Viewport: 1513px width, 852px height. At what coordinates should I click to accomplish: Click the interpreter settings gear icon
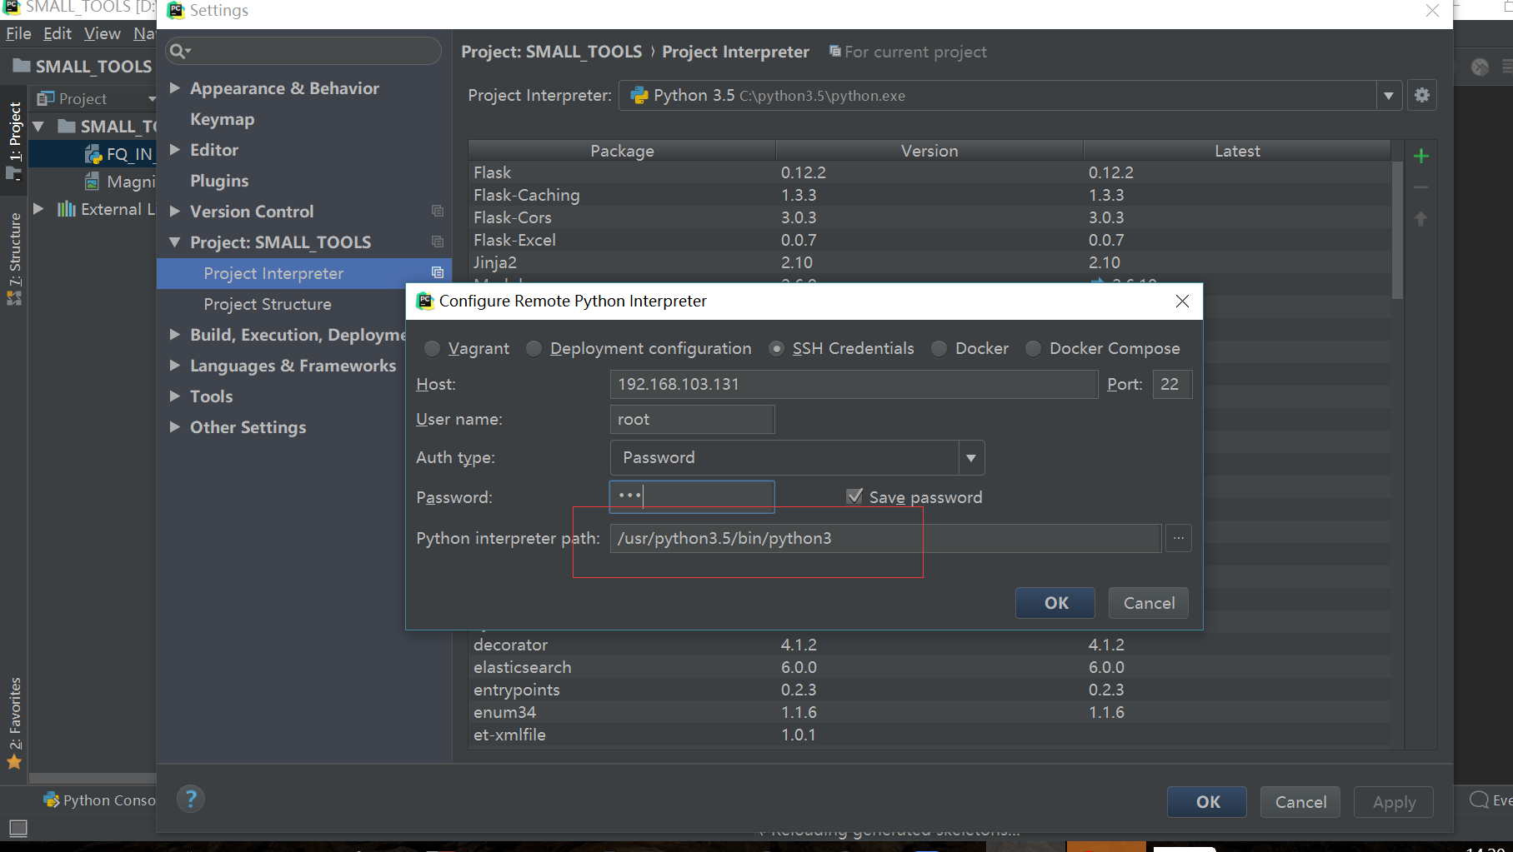1422,96
